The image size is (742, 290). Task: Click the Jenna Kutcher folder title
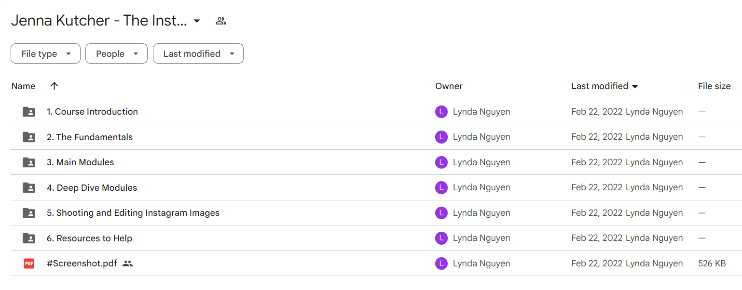tap(99, 21)
